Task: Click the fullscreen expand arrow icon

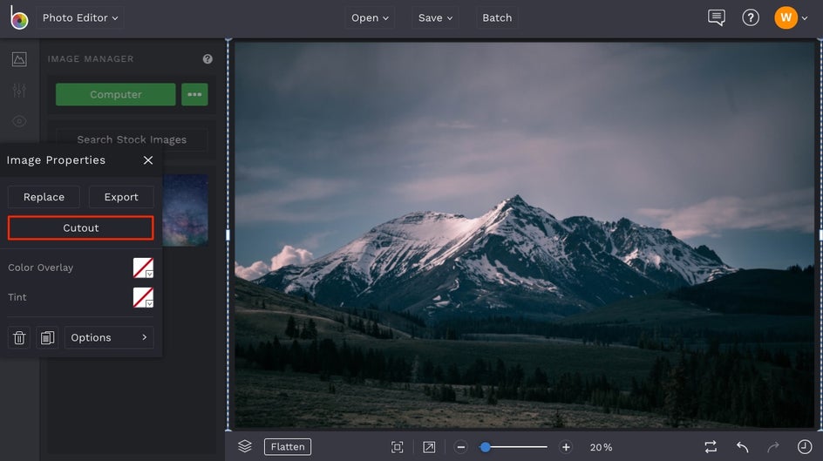Action: coord(429,447)
